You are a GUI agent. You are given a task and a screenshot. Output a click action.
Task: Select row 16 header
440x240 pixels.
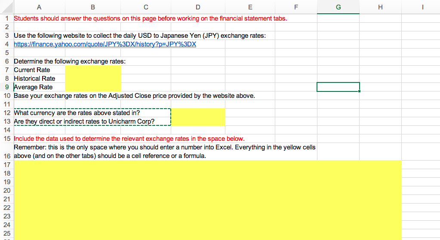click(x=7, y=152)
